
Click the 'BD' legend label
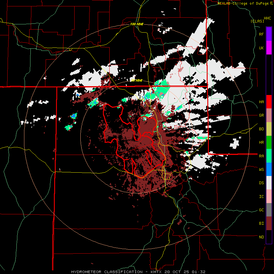pos(261,129)
